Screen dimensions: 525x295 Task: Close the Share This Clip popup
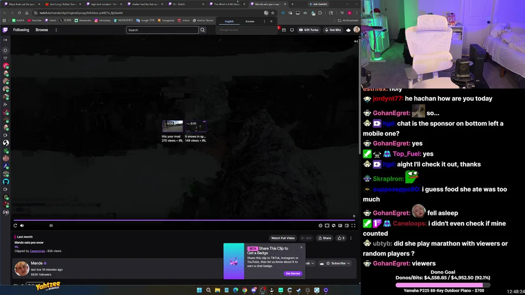[301, 247]
